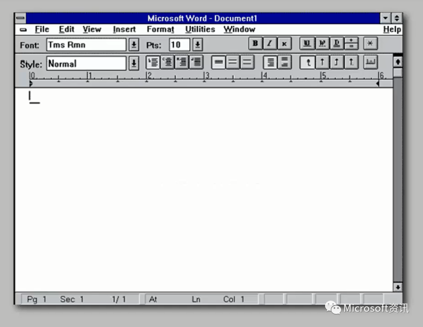Select left paragraph alignment icon
423x327 pixels.
coord(153,62)
